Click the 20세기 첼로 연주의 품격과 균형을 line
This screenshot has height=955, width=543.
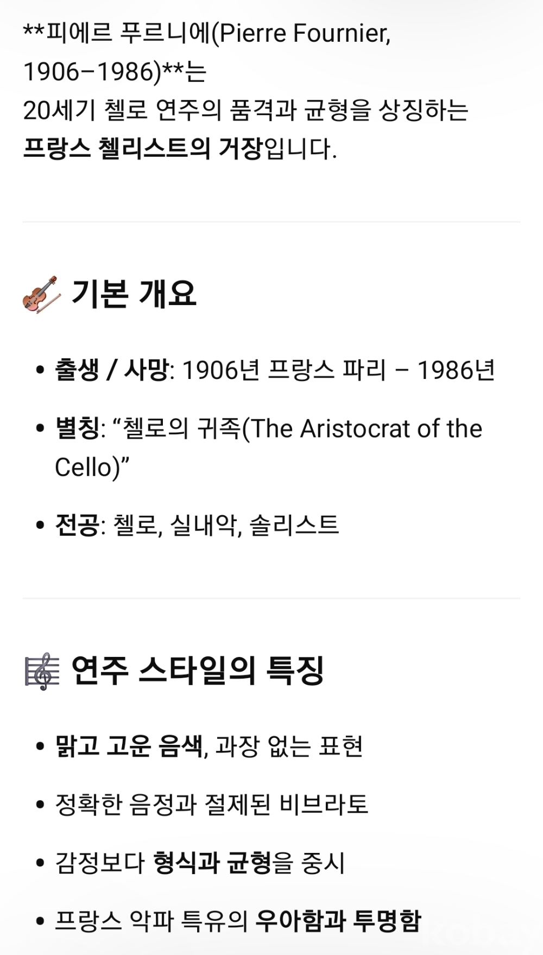245,110
